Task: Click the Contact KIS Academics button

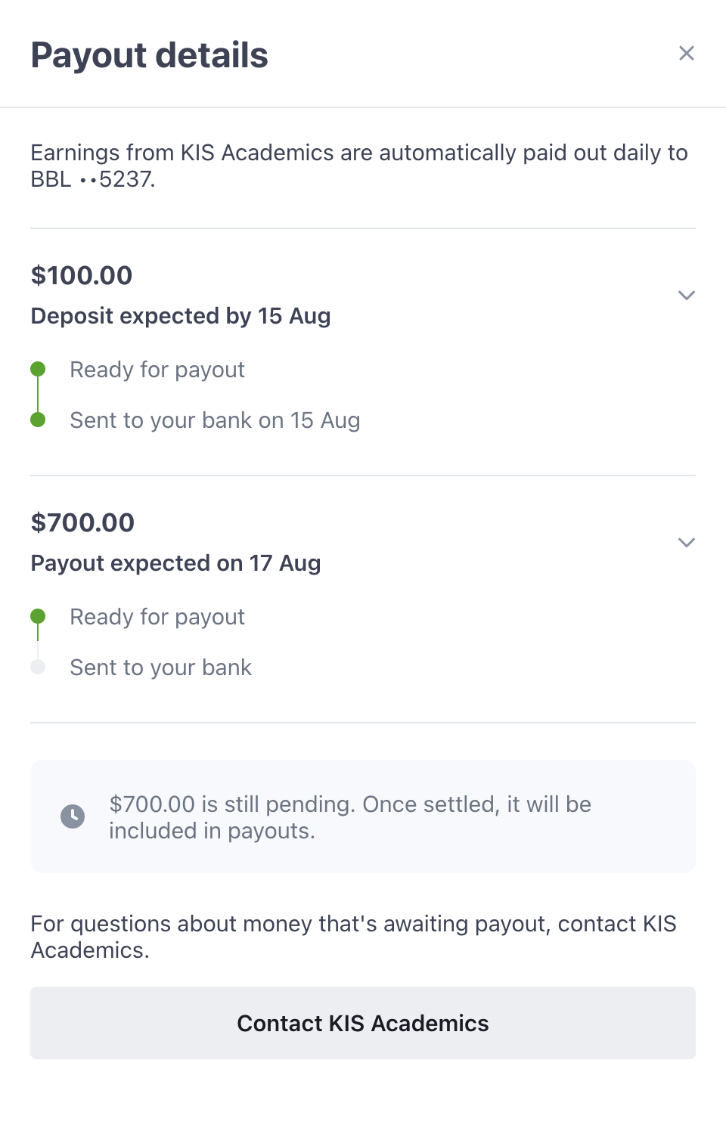Action: click(363, 1023)
